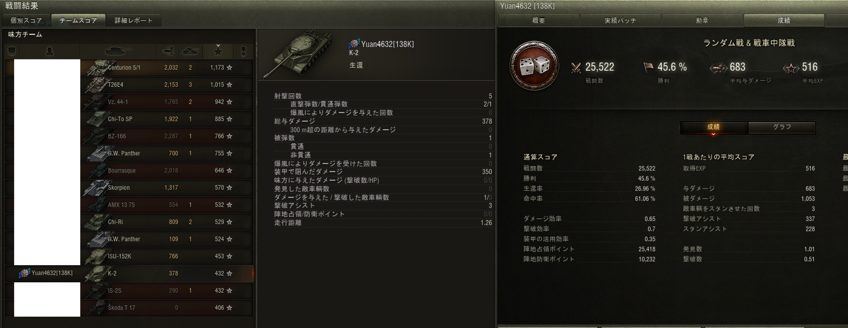The height and width of the screenshot is (328, 848).
Task: Open the 詳細レポート tab
Action: tap(134, 20)
